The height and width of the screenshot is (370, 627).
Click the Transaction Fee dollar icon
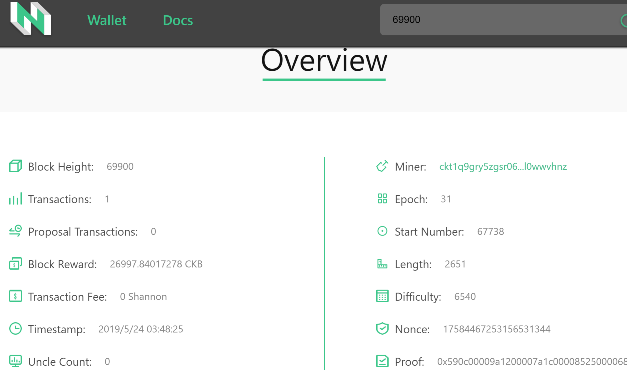(15, 296)
